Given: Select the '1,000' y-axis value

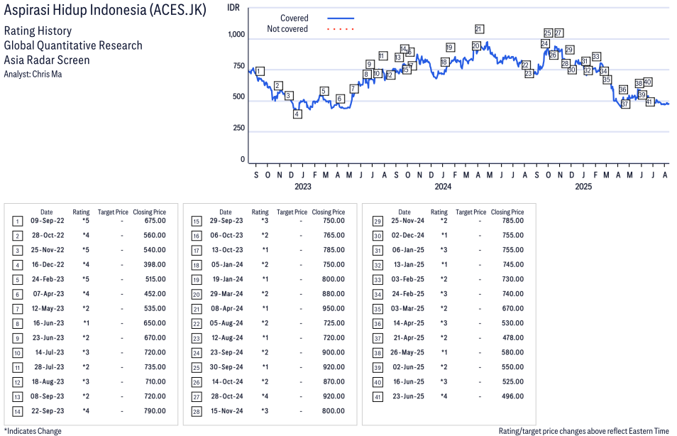Looking at the screenshot, I should [x=236, y=35].
